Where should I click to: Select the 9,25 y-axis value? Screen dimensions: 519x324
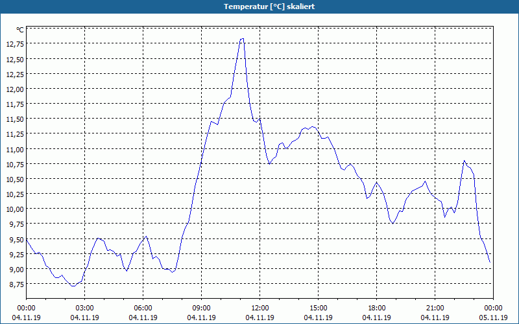pos(17,254)
